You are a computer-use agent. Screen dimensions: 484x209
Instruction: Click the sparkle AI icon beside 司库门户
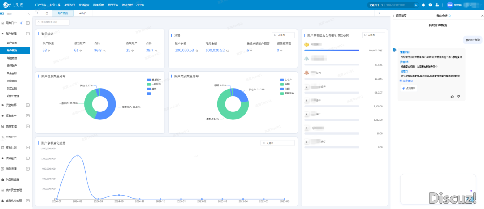[21, 23]
